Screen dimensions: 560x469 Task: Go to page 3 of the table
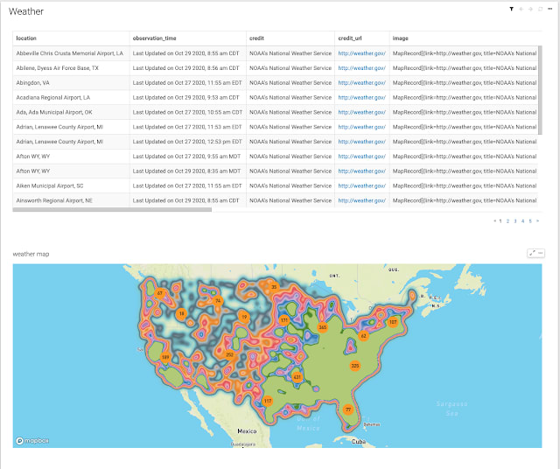coord(515,221)
